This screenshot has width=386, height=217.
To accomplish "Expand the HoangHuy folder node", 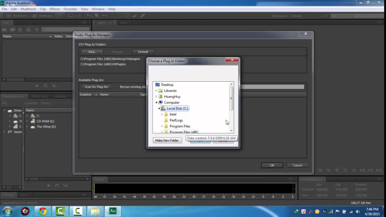I will click(156, 97).
